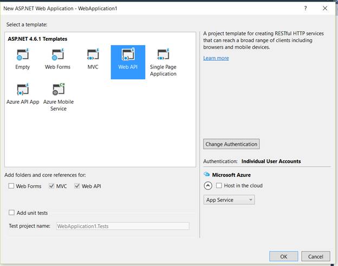Uncheck the MVC references checkbox
The image size is (338, 266).
pos(51,186)
